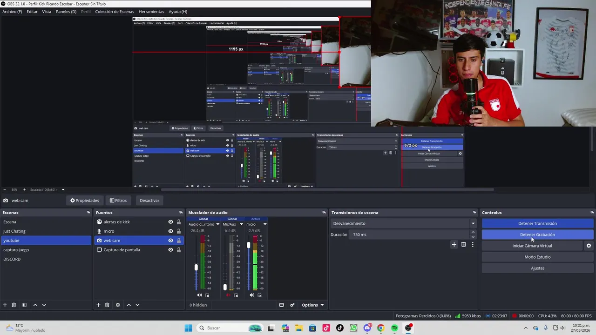Toggle lock on Captura de pantalla source
This screenshot has height=335, width=596.
(x=178, y=250)
